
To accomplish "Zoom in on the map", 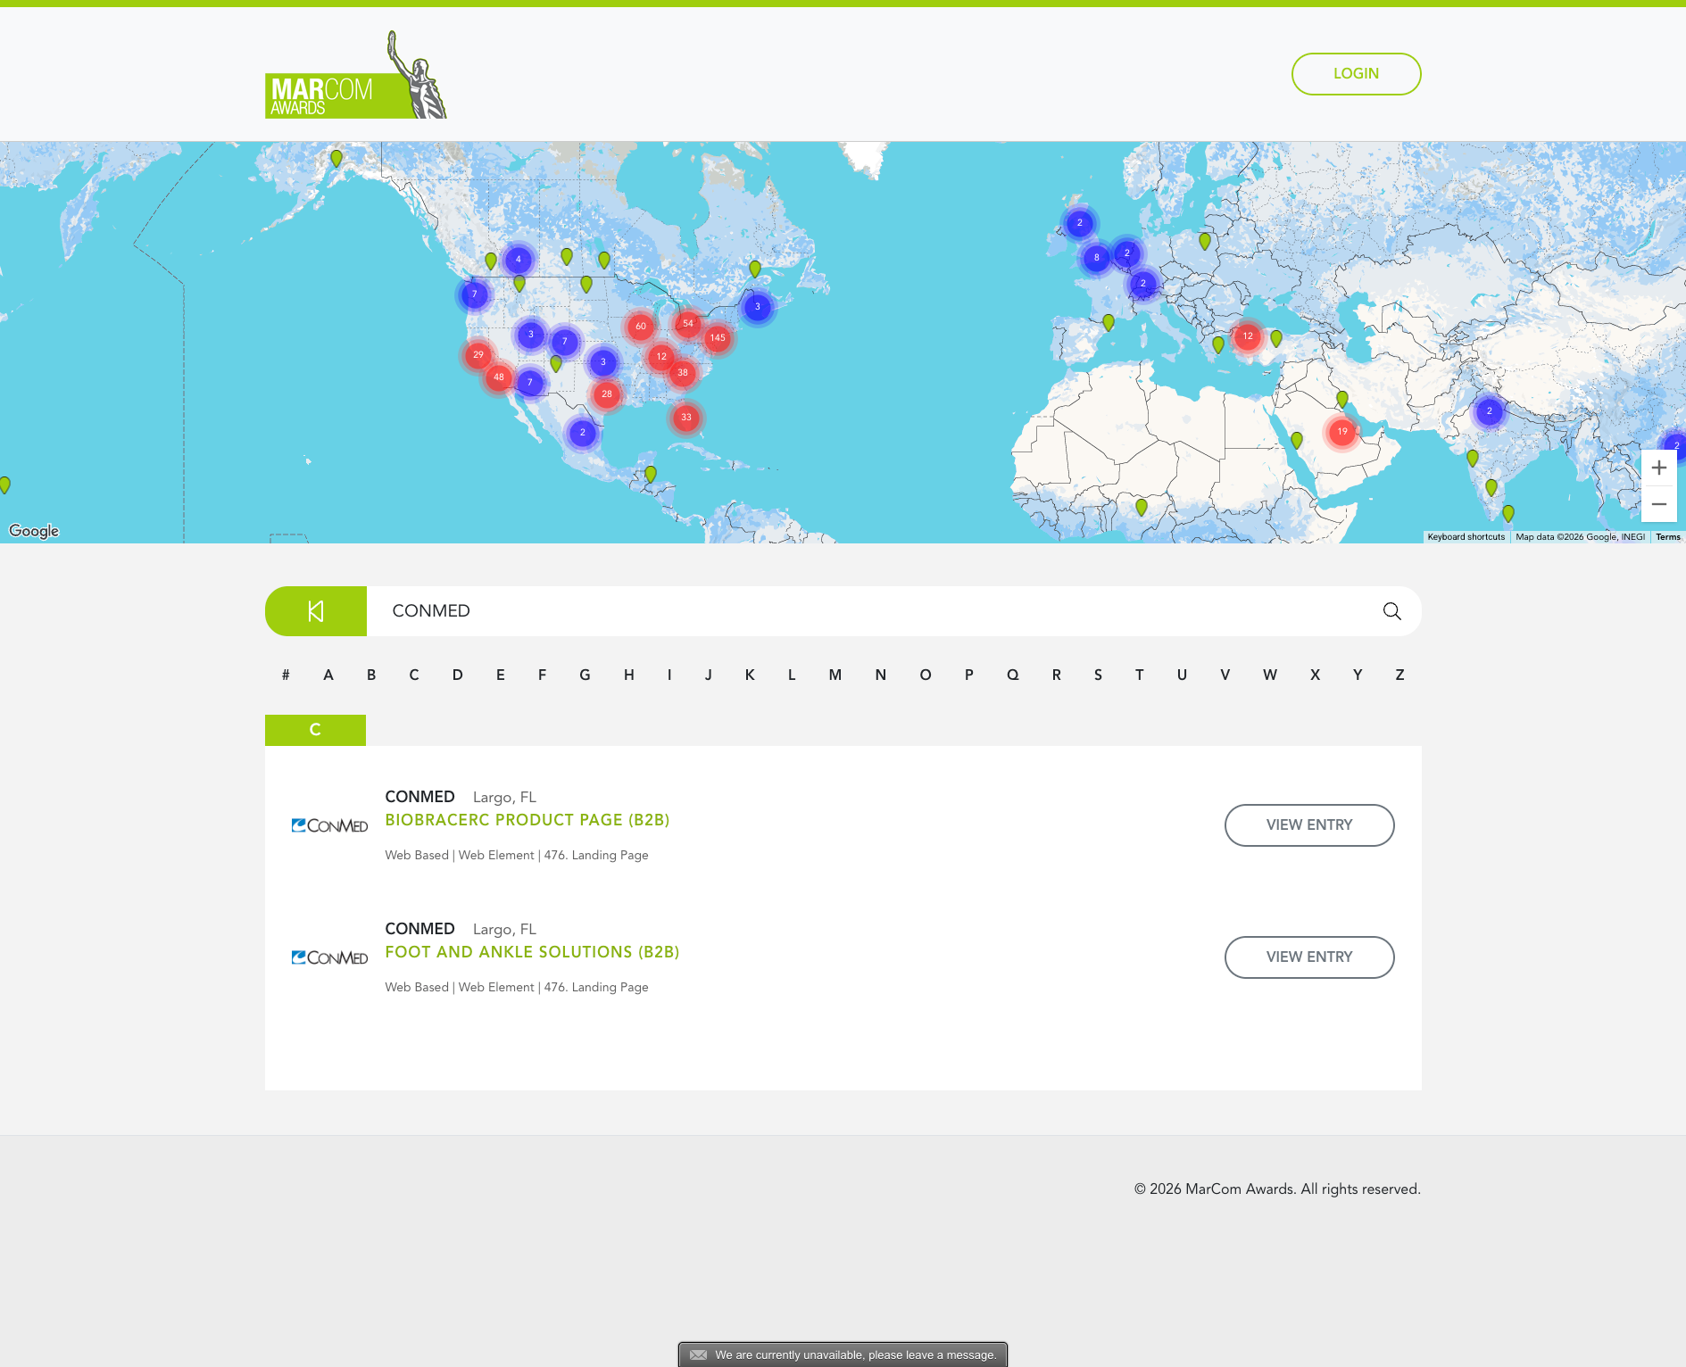I will (x=1658, y=468).
